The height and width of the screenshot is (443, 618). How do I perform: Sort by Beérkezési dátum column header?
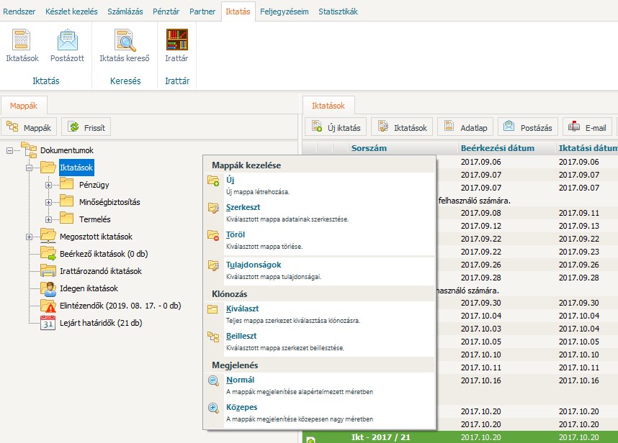pos(497,148)
